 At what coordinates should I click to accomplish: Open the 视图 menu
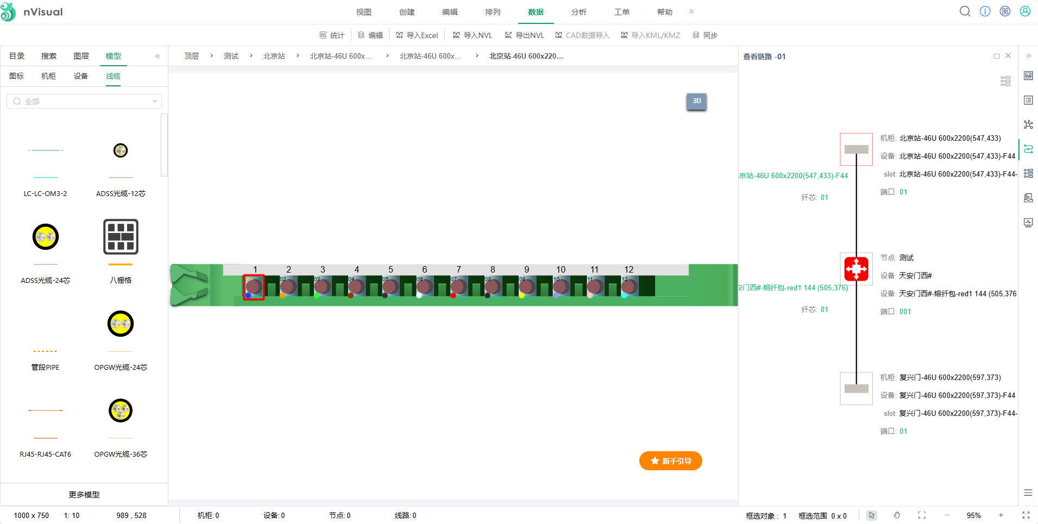tap(364, 12)
